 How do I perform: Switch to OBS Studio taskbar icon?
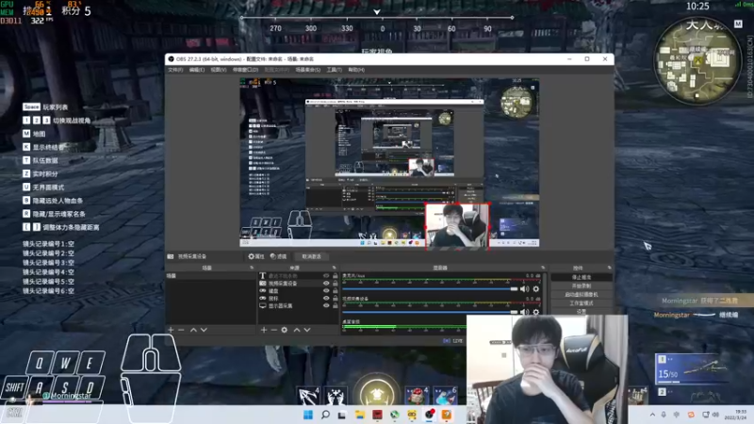click(429, 415)
